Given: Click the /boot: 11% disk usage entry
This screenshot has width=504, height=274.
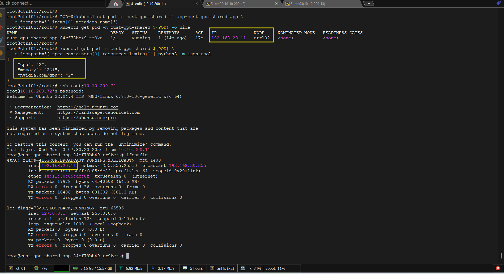Looking at the screenshot, I should coord(276,268).
